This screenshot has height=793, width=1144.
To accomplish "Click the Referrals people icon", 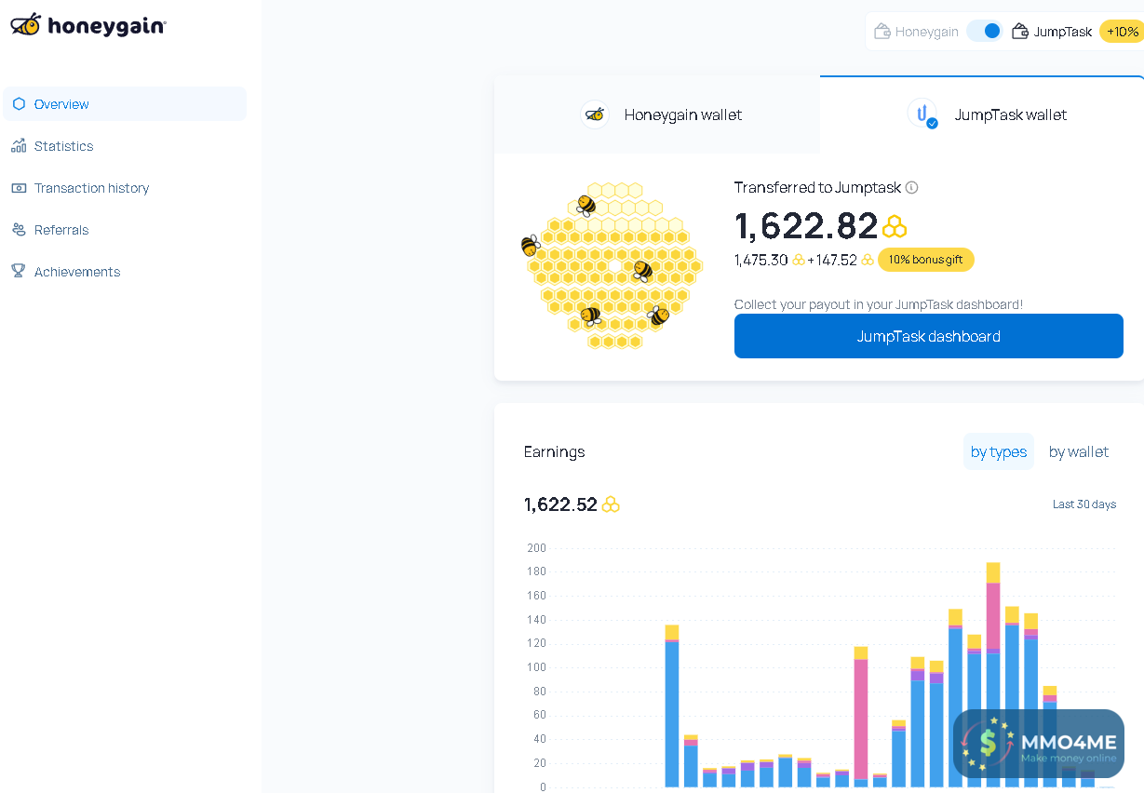I will pos(19,230).
